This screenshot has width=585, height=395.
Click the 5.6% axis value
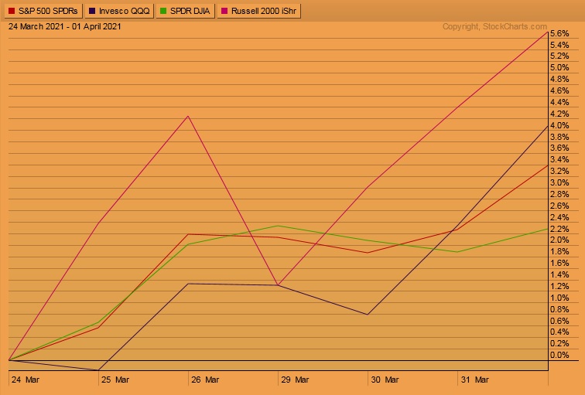coord(559,33)
